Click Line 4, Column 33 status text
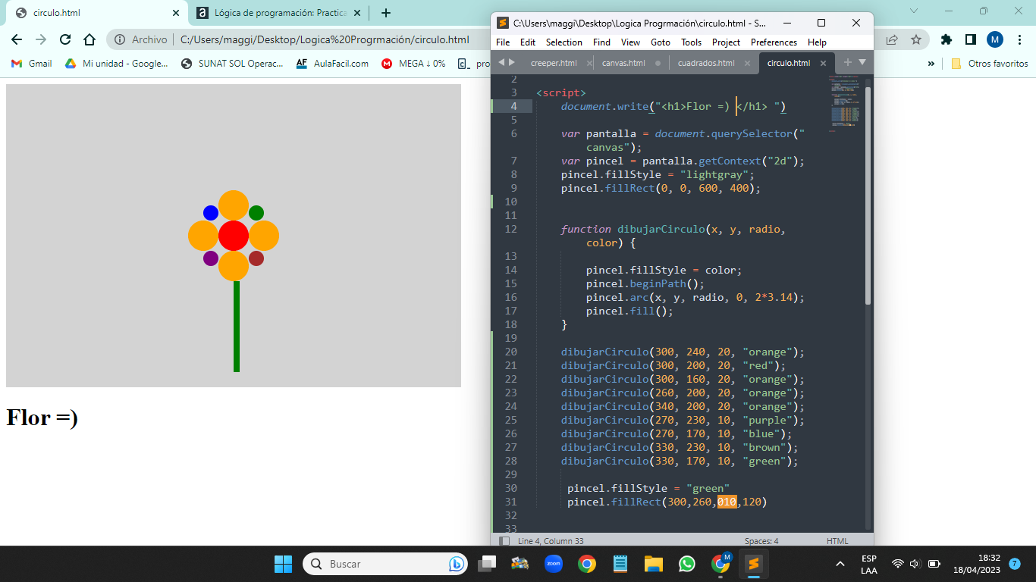The height and width of the screenshot is (582, 1036). coord(551,541)
